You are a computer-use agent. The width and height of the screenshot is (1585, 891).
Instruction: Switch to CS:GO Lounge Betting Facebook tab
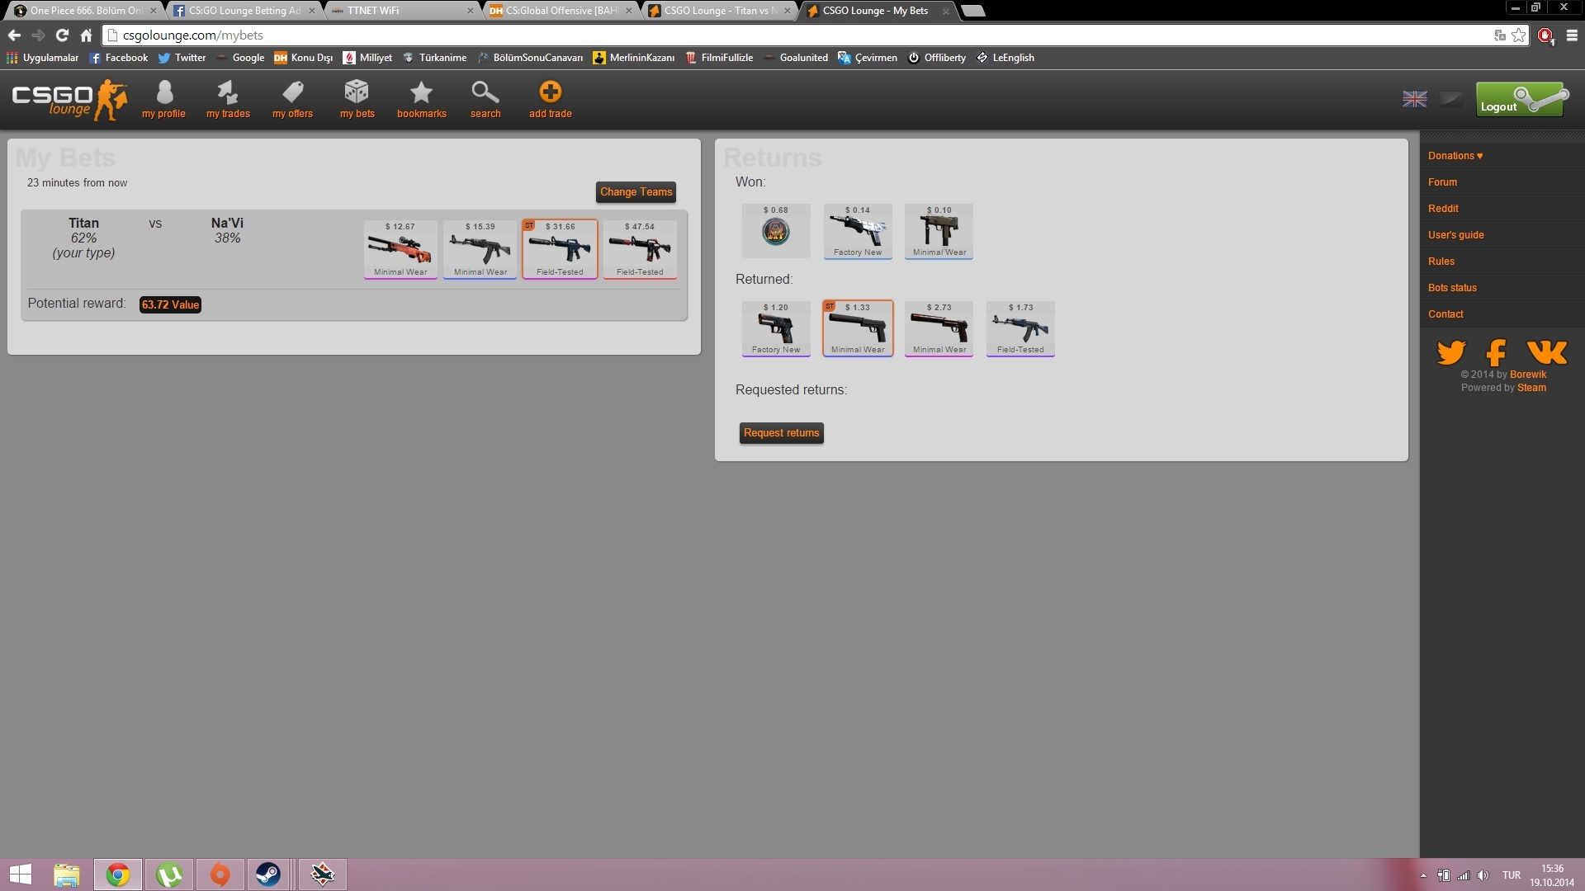244,11
